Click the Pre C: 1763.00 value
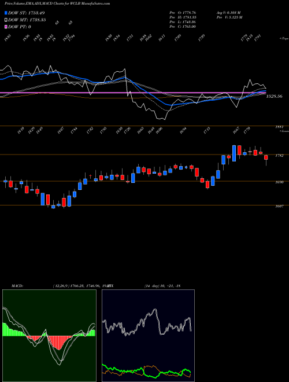This screenshot has height=382, width=289. (183, 26)
